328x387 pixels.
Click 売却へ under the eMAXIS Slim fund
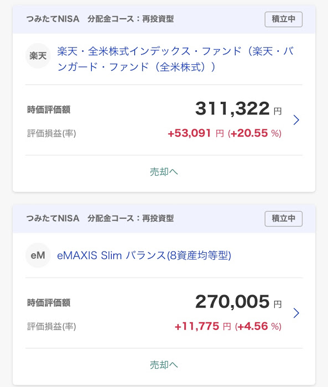[x=164, y=365]
